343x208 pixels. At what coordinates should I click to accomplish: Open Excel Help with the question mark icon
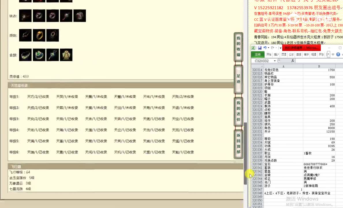point(338,54)
